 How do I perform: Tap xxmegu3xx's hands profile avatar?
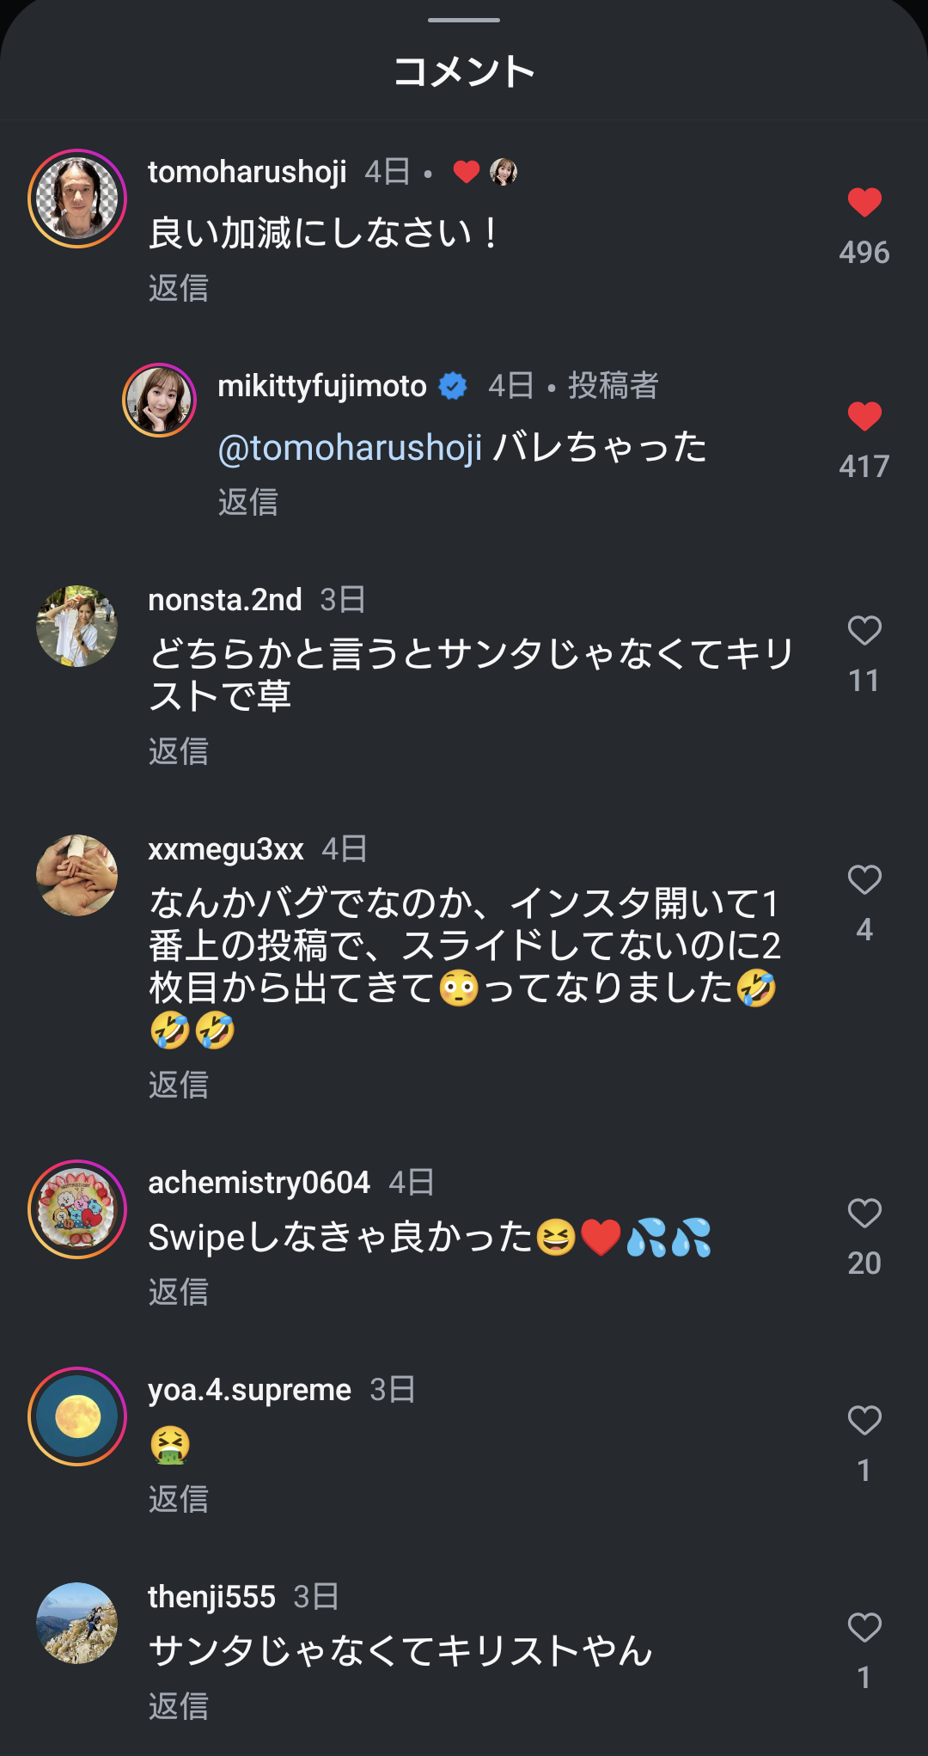[77, 875]
